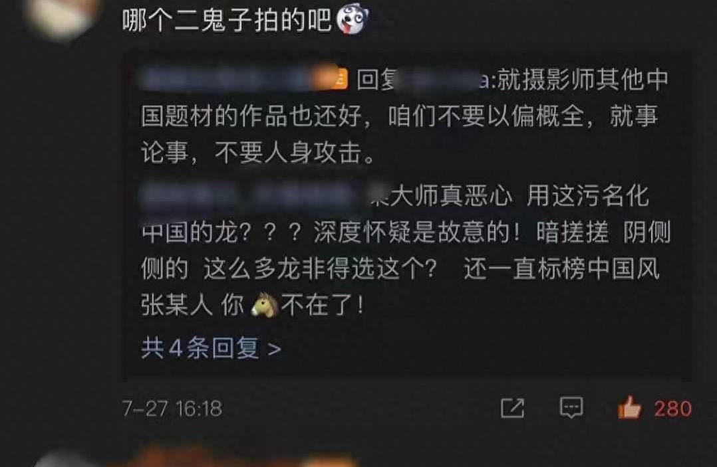Tap the reply containing 大师真恶心

click(x=406, y=250)
